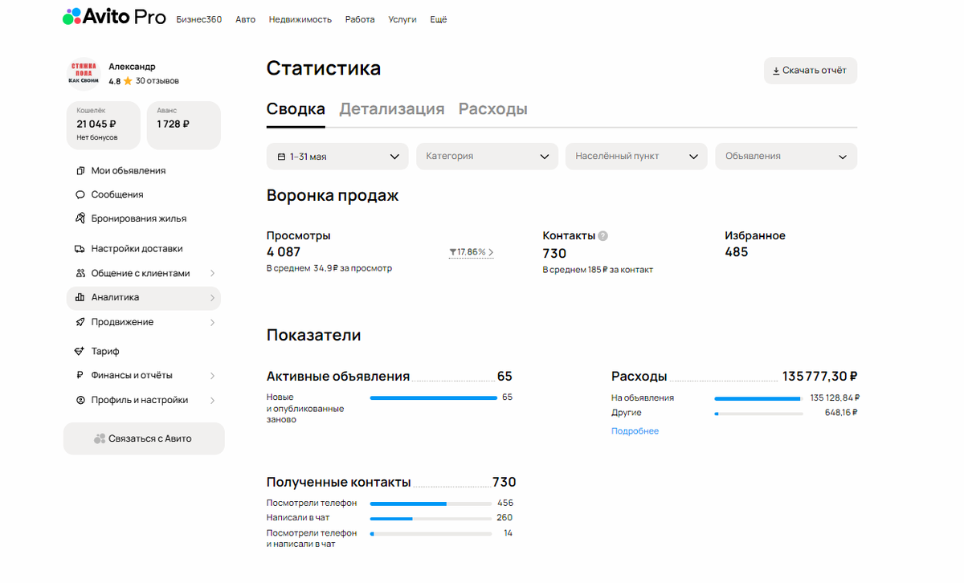Click the Другие expenses progress bar
This screenshot has width=964, height=583.
click(759, 414)
